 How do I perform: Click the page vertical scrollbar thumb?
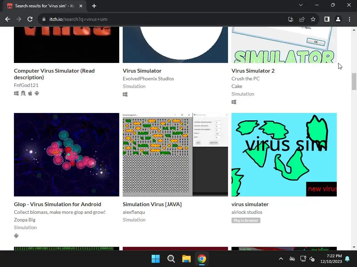[354, 81]
